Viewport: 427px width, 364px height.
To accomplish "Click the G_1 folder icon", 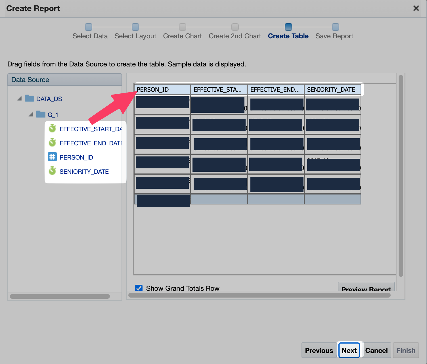I will pos(41,114).
